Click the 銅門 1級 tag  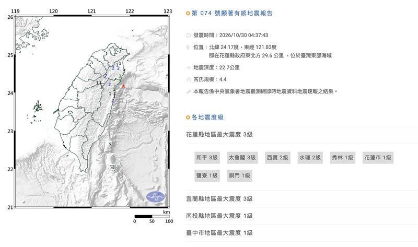pyautogui.click(x=240, y=175)
